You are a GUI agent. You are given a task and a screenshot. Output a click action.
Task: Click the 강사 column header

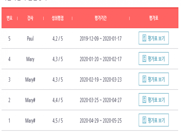point(30,18)
